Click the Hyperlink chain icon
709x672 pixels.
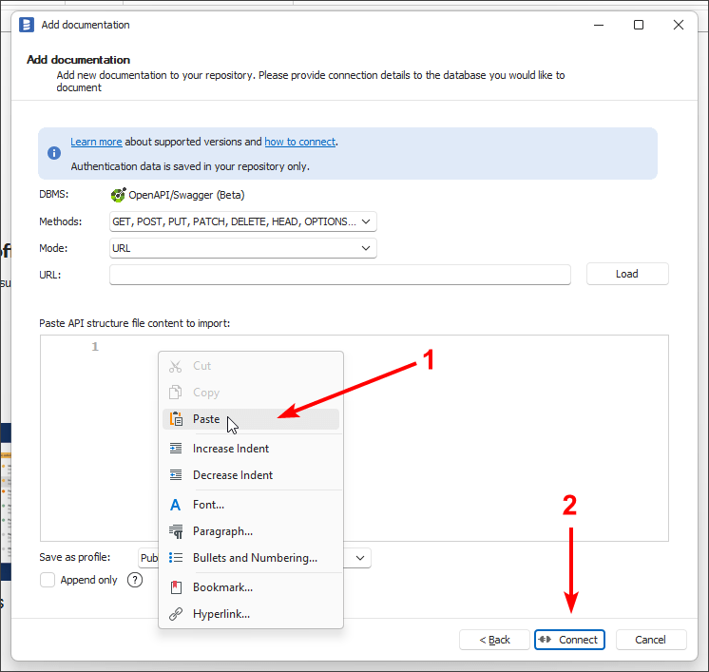coord(176,614)
